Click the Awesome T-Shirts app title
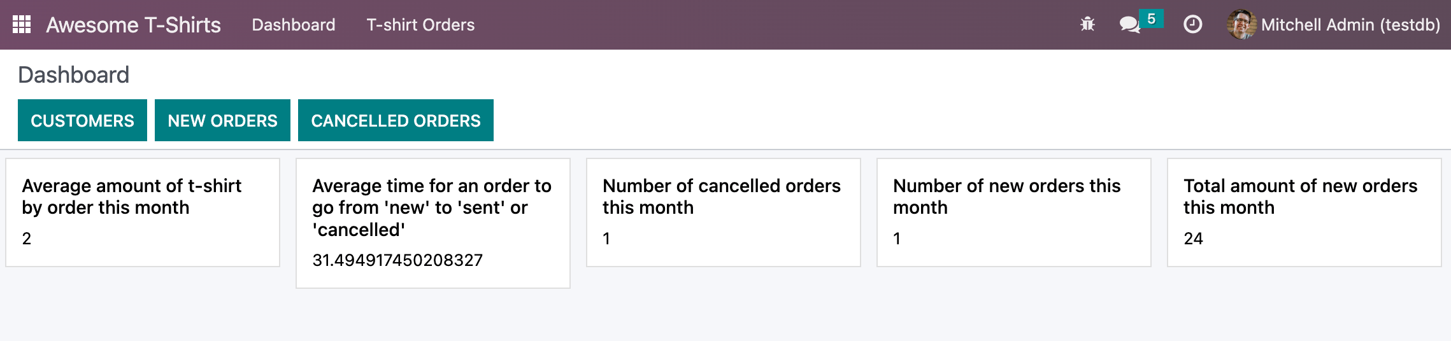 point(133,25)
